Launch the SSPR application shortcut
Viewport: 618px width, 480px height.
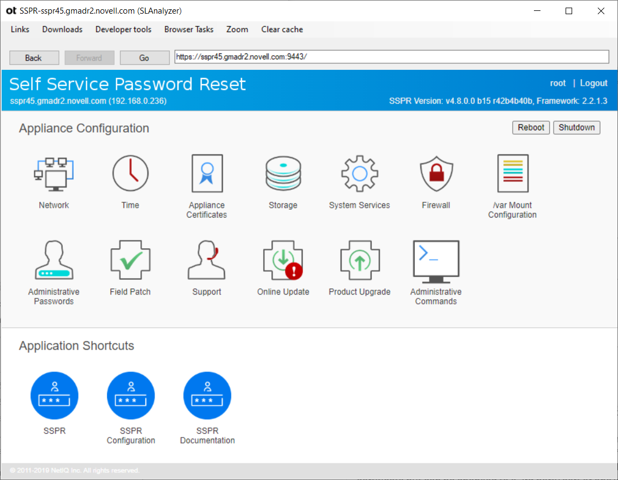coord(54,395)
